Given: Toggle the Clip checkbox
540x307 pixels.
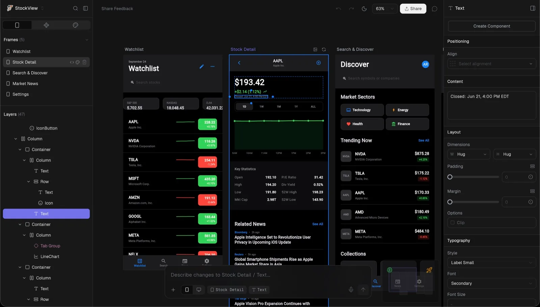Looking at the screenshot, I should tap(453, 223).
